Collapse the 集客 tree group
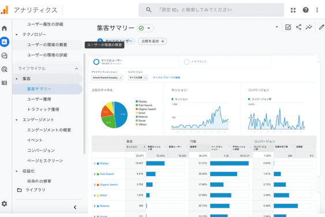The width and height of the screenshot is (325, 217). [x=17, y=79]
